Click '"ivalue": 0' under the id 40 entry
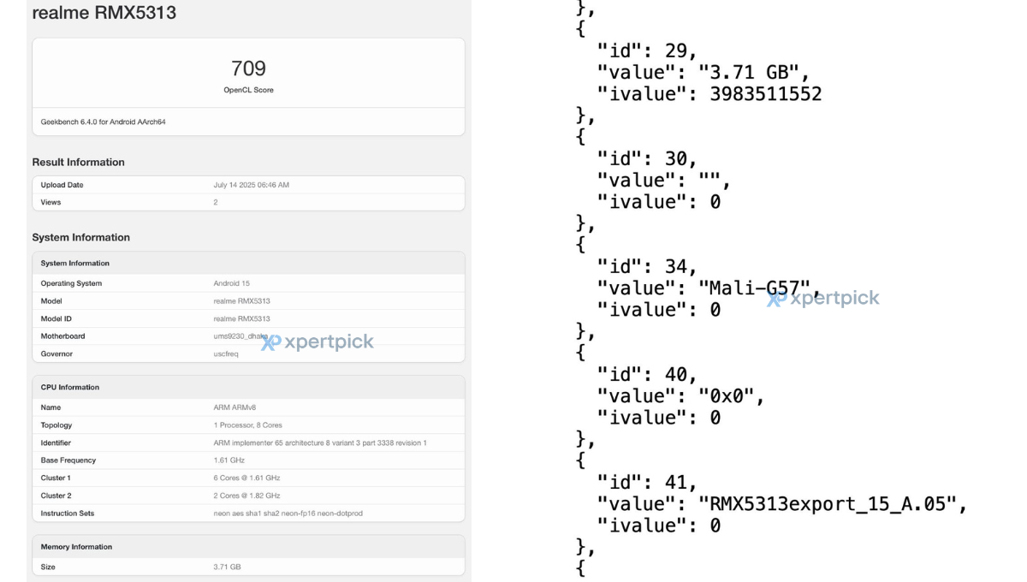Screen dimensions: 1027x582 coord(659,417)
